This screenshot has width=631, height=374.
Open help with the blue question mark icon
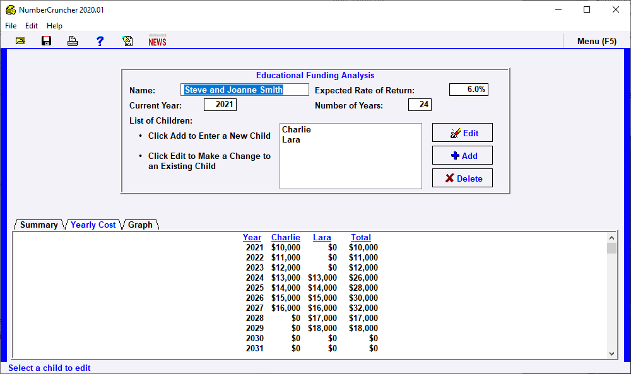[x=100, y=41]
